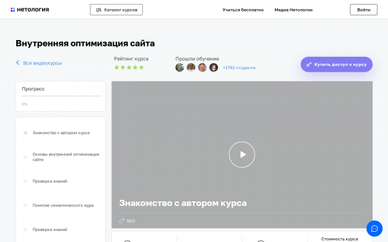This screenshot has height=242, width=388.
Task: Select the first Проверка знаний item
Action: point(50,181)
